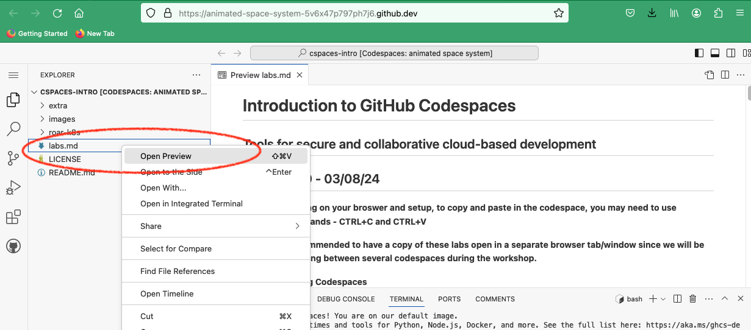The image size is (751, 330).
Task: Open the Search view in activity bar
Action: (13, 129)
